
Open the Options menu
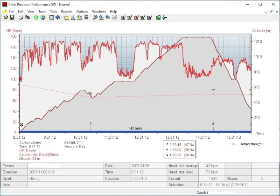click(82, 12)
